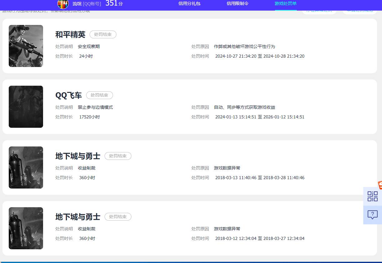
Task: Click the 351分 credit score
Action: [114, 4]
